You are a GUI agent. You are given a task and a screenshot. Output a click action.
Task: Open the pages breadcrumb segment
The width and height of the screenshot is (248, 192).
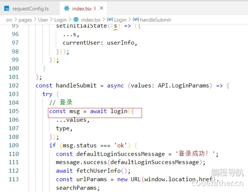25,20
